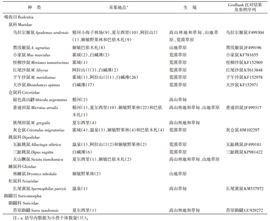Click the Rhombomys opimus species entry
Image resolution: width=270 pixels, height=221 pixels.
(x=44, y=85)
